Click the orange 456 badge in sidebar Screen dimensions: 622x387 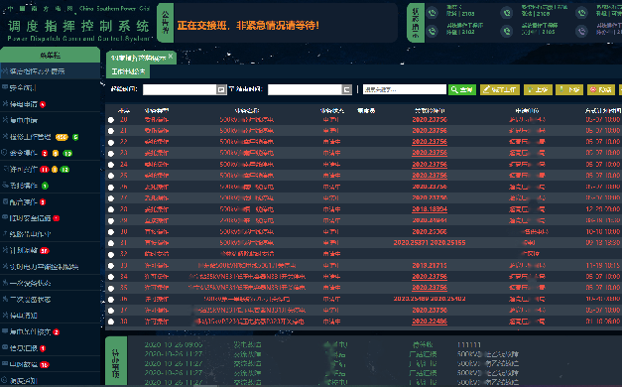pyautogui.click(x=62, y=137)
